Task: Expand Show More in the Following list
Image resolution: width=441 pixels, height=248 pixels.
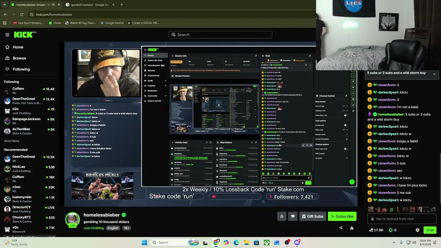Action: click(12, 141)
